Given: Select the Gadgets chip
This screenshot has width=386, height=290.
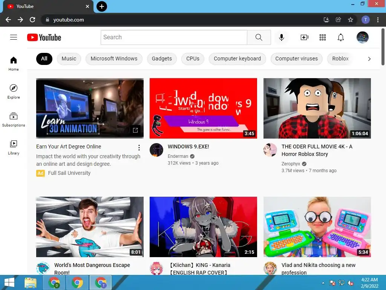Looking at the screenshot, I should pyautogui.click(x=162, y=59).
